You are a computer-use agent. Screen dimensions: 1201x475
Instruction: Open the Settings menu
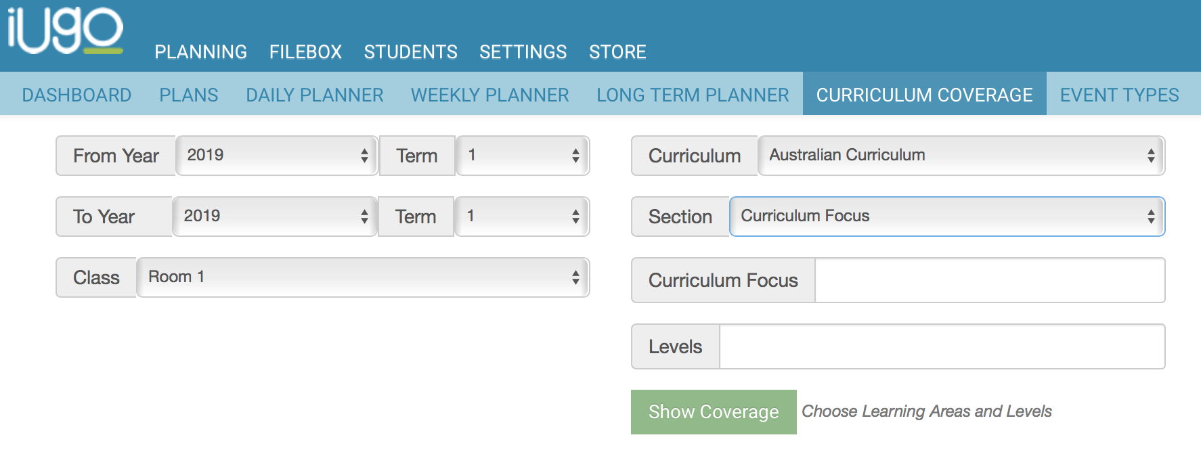tap(523, 52)
